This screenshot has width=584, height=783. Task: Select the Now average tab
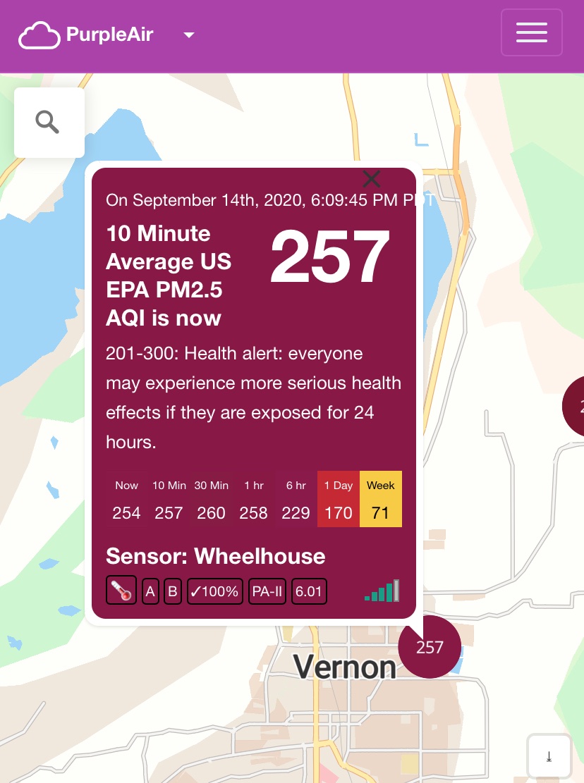tap(127, 499)
